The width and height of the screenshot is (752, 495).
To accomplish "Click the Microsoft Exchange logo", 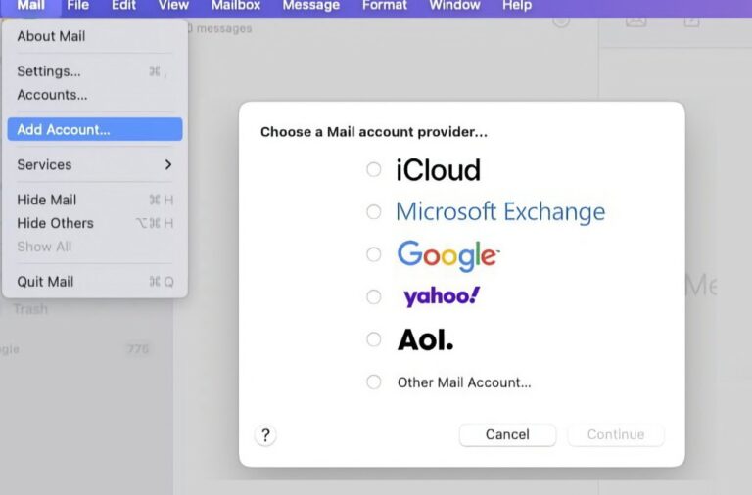I will tap(500, 212).
